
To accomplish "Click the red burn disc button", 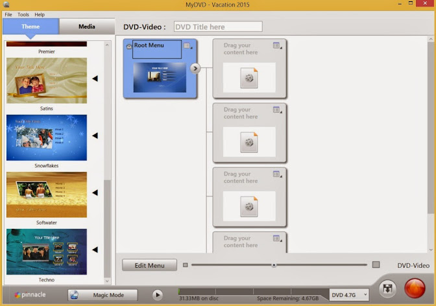I will click(415, 288).
